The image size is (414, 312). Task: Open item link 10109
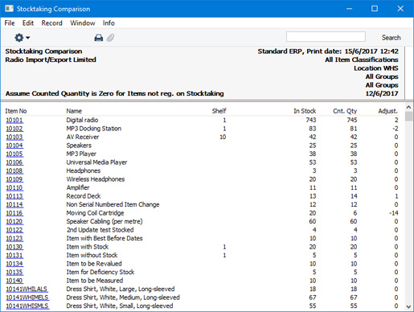tap(14, 179)
